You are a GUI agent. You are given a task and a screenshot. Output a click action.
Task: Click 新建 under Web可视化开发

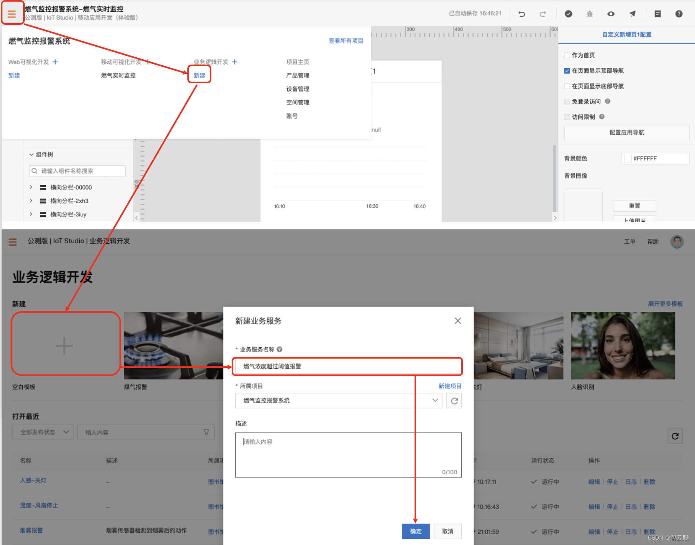point(14,76)
